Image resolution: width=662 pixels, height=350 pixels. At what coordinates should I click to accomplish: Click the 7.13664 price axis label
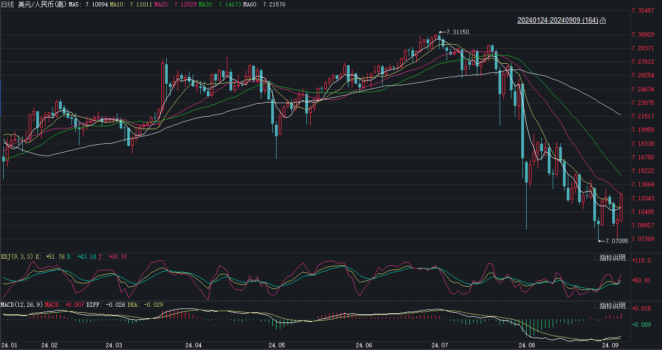pos(643,185)
